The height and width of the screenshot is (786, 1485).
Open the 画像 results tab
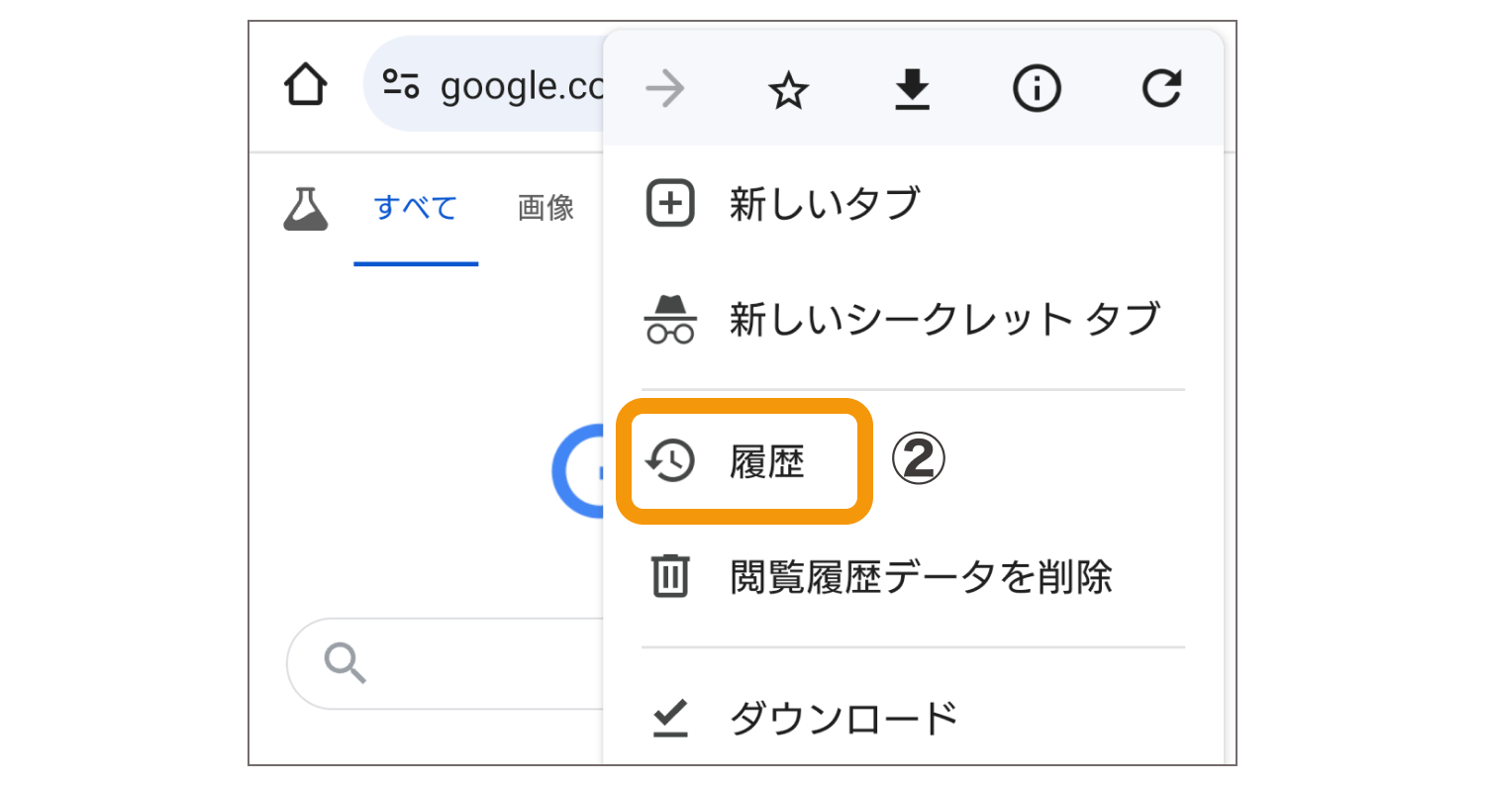click(x=544, y=208)
